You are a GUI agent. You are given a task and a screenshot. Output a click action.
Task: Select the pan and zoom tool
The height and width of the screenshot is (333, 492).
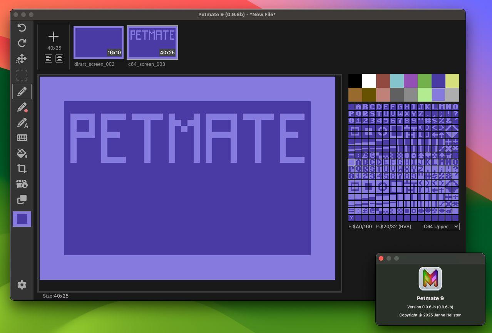click(x=22, y=59)
